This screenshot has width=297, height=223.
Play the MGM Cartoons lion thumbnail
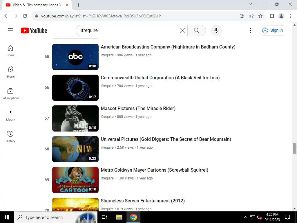point(75,180)
